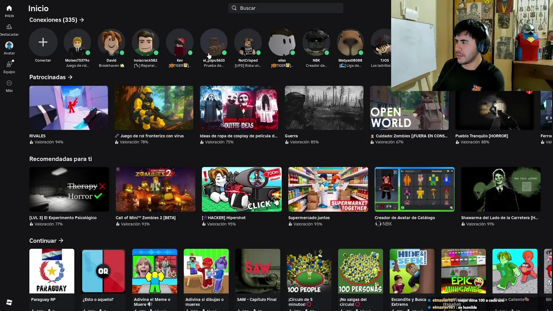Open Matyas08088's capybara avatar
553x311 pixels.
coord(350,42)
